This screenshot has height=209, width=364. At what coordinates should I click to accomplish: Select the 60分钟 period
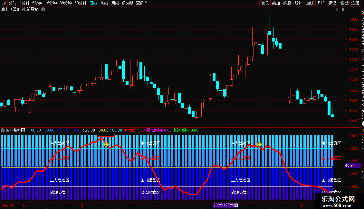coord(81,3)
